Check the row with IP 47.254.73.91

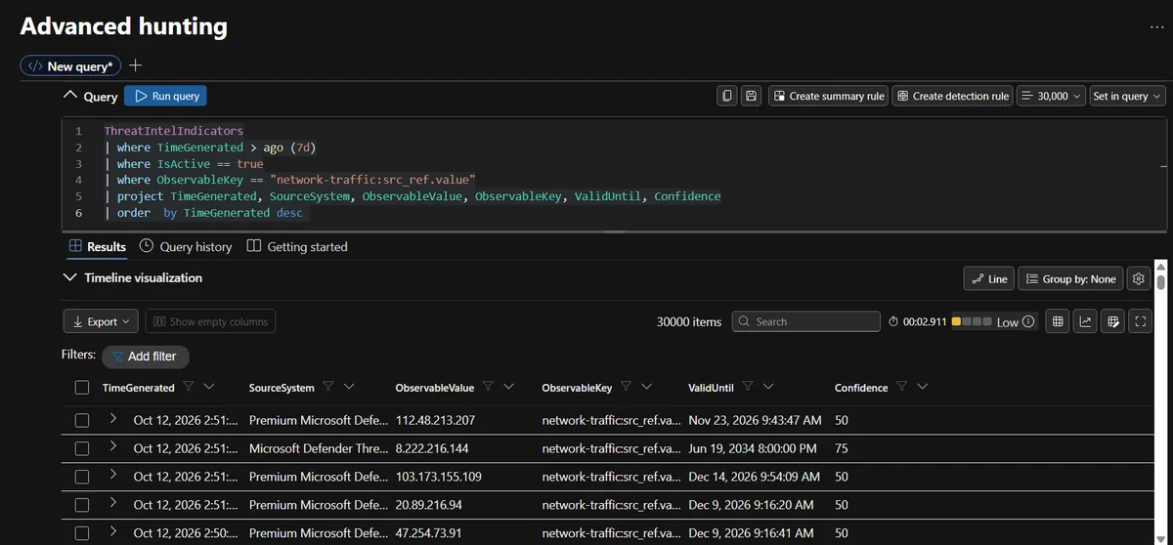pos(82,533)
